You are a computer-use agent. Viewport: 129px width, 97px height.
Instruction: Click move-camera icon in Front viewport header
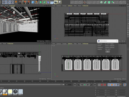120,43
